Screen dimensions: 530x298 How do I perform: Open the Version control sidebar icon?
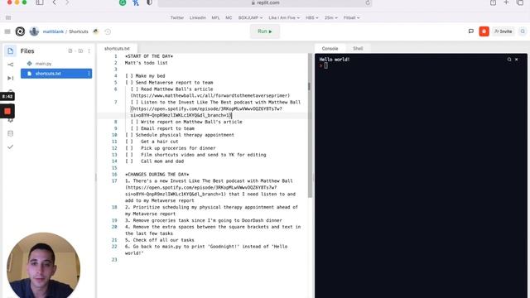pos(11,65)
